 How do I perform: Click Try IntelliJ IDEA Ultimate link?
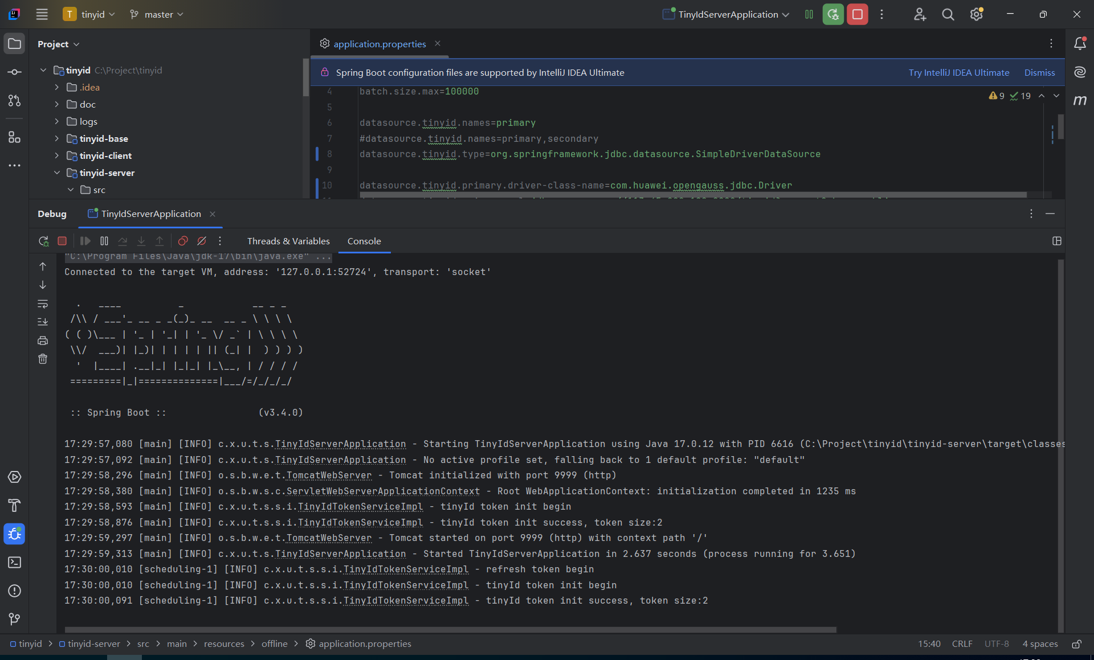pos(959,72)
